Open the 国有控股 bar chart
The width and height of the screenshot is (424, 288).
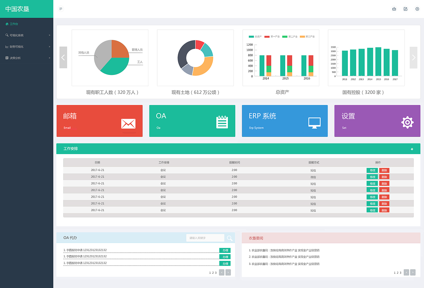pos(366,58)
